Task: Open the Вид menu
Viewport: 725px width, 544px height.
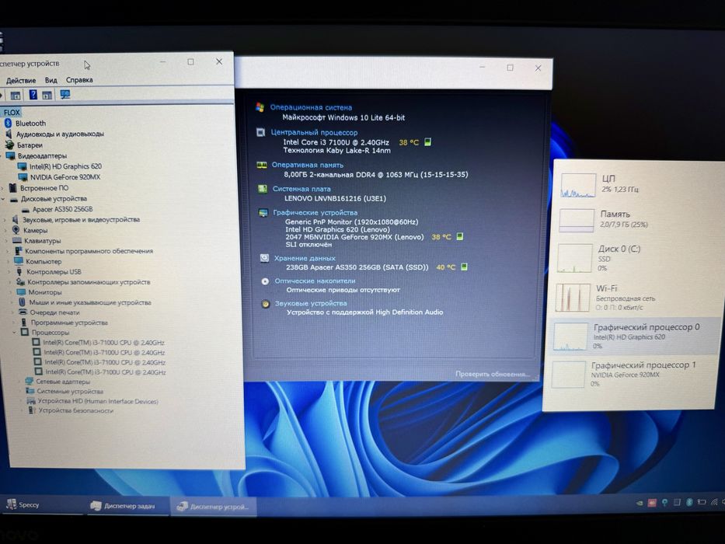Action: 51,80
